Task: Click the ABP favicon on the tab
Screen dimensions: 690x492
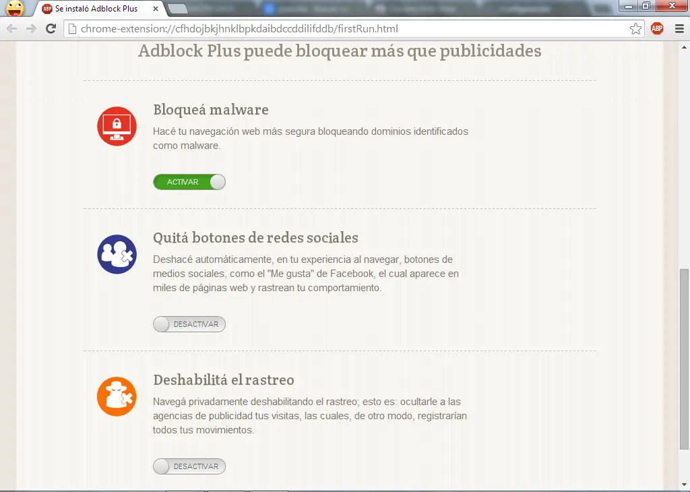Action: click(46, 9)
